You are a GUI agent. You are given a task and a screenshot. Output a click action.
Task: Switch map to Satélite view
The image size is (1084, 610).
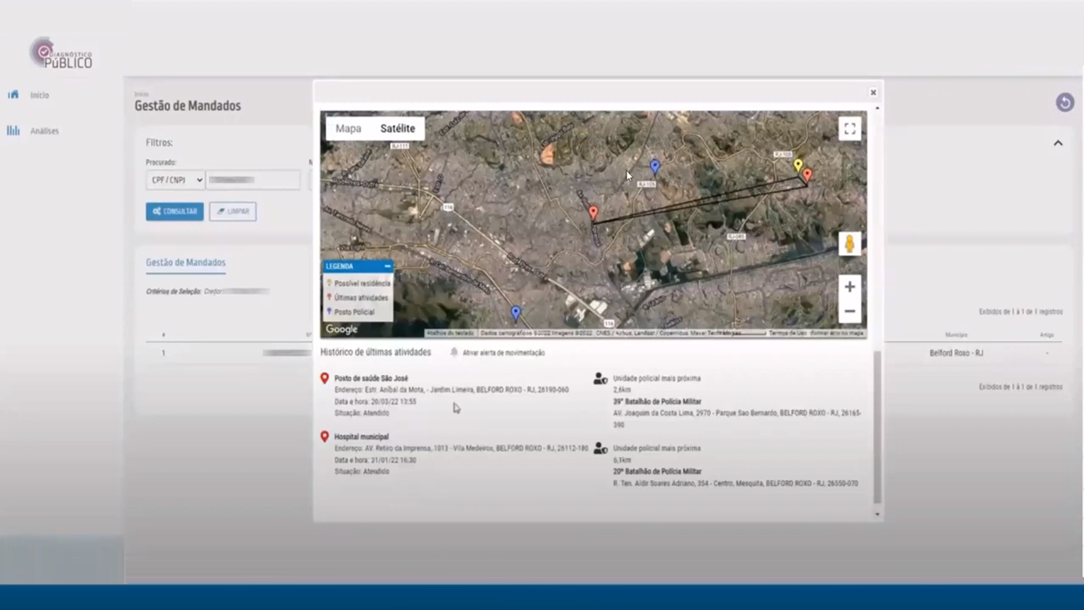pos(397,128)
